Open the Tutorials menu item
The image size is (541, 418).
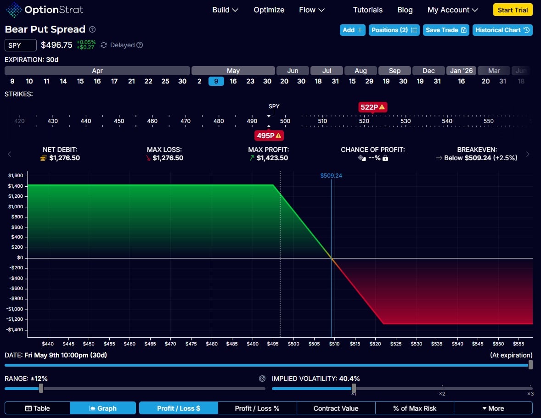[x=367, y=10]
